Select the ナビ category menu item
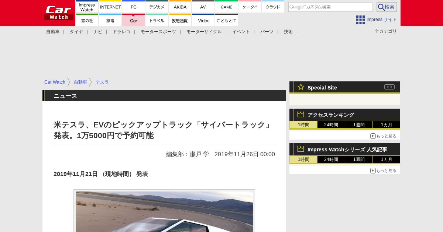The height and width of the screenshot is (232, 443). [98, 32]
